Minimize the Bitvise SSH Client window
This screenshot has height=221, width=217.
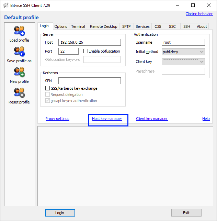pyautogui.click(x=178, y=5)
